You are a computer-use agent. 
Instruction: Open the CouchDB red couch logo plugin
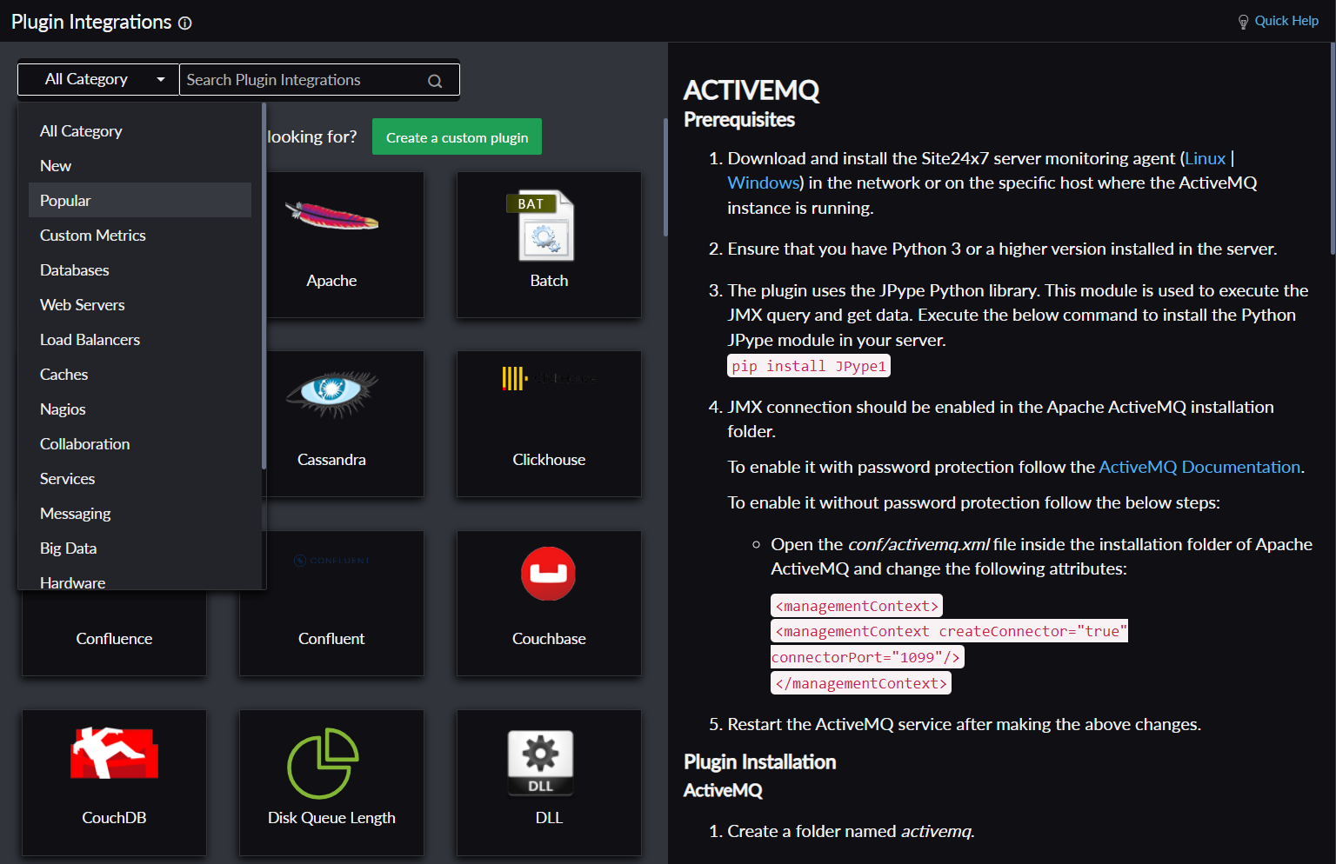[114, 753]
